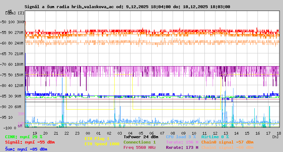Click the [dBm] [%] axis unit header

[15, 13]
